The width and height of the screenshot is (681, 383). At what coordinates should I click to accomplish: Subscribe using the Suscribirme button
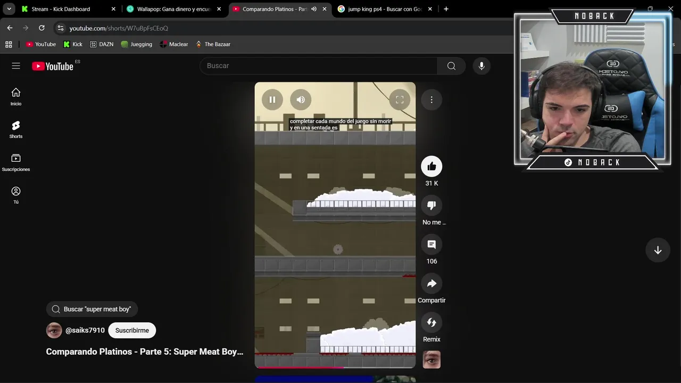coord(132,330)
